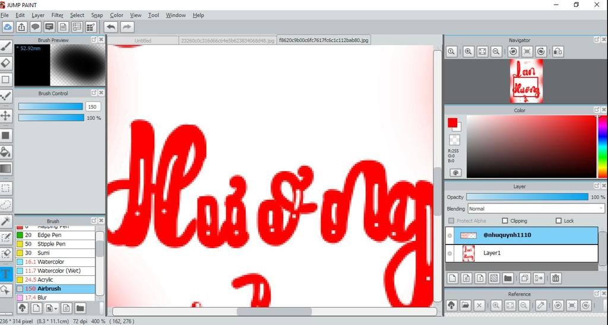Screen dimensions: 608x325
Task: Open palette icon in Color panel
Action: pos(455,173)
